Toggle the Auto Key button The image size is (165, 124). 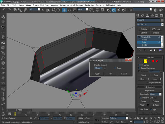[x=105, y=118]
